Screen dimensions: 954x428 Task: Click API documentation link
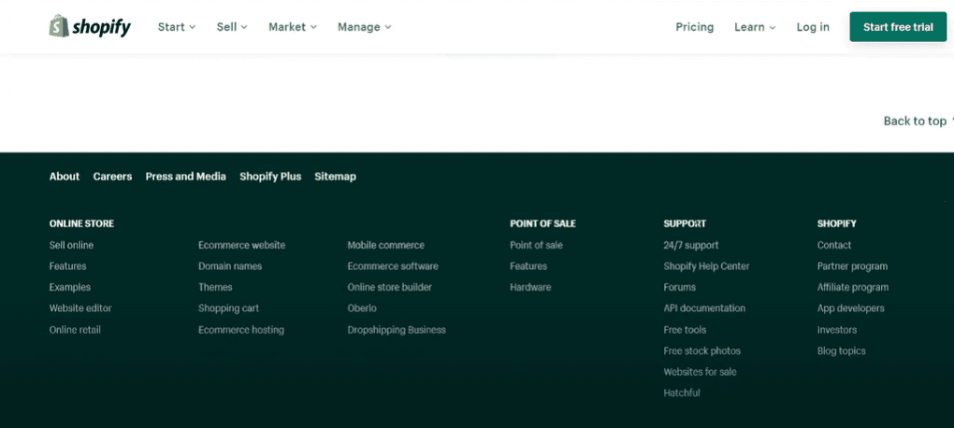coord(704,308)
